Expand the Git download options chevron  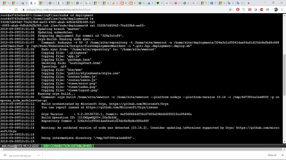point(39,155)
